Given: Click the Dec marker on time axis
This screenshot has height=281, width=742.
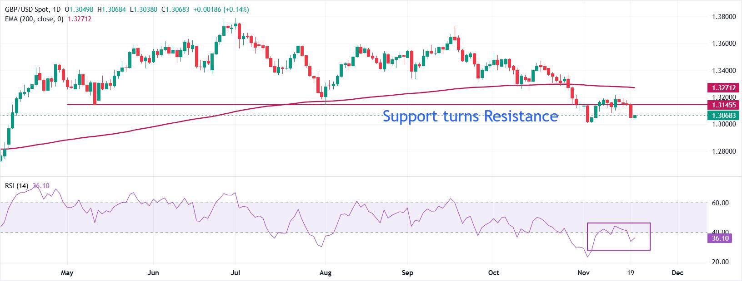Looking at the screenshot, I should [677, 273].
